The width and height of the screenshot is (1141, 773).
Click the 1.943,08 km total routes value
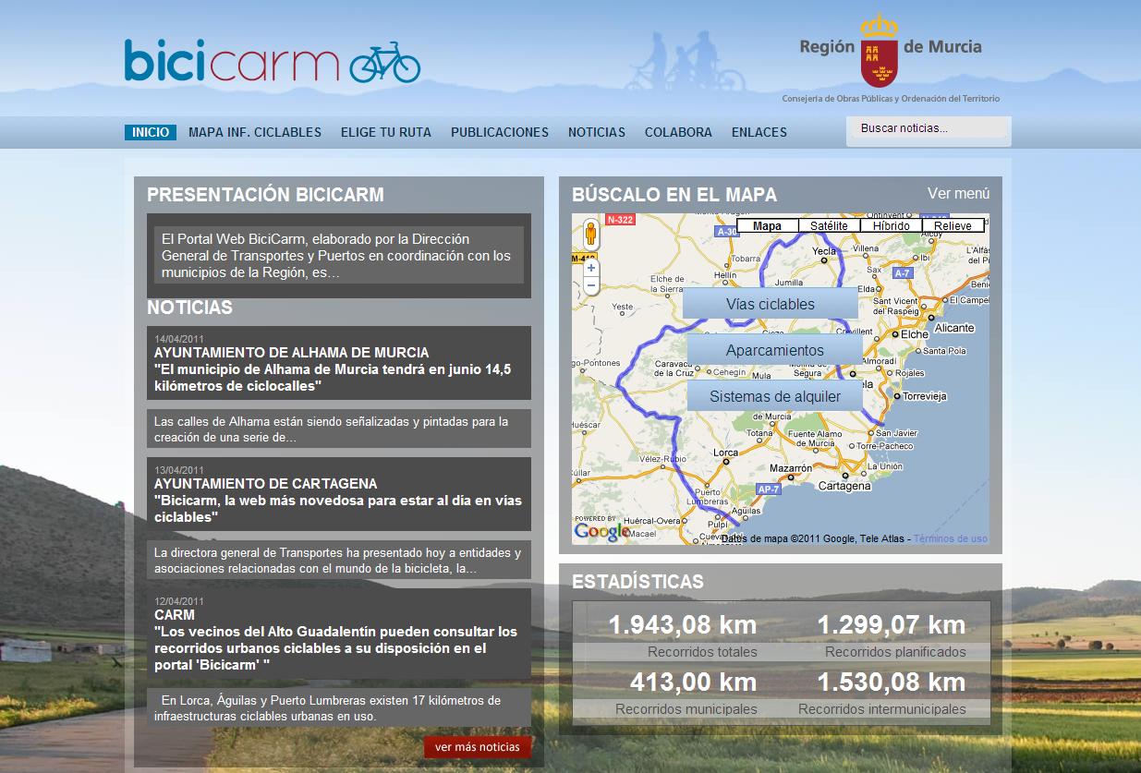pos(682,625)
